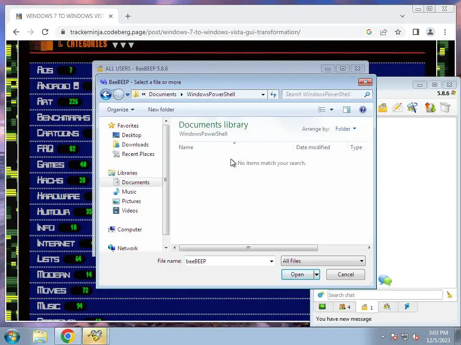
Task: Change the view icon in file dialog
Action: pyautogui.click(x=321, y=110)
